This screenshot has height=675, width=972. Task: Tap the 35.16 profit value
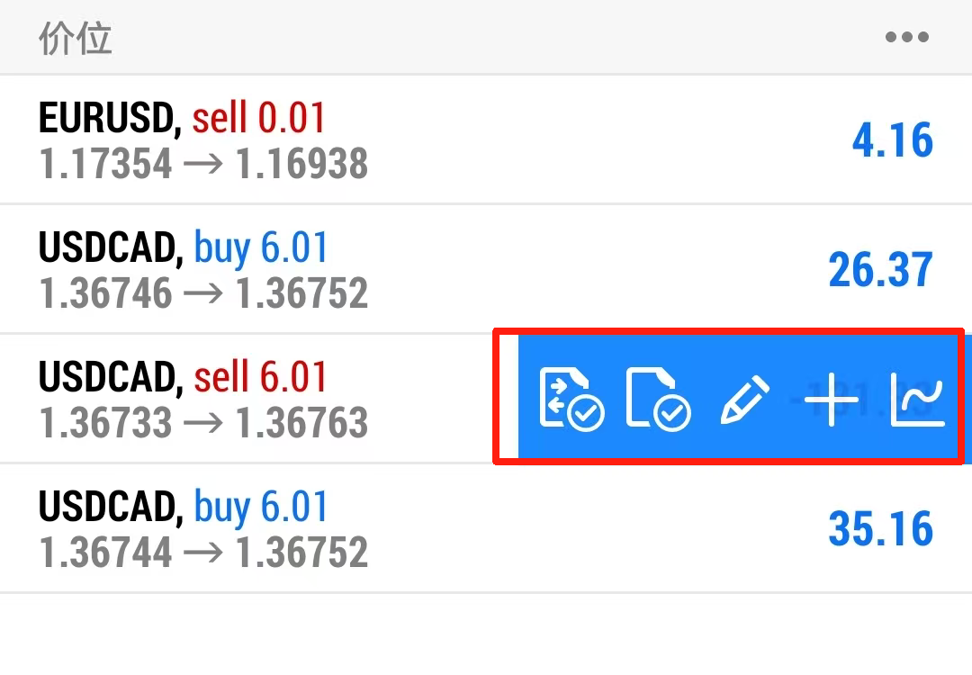pos(880,529)
